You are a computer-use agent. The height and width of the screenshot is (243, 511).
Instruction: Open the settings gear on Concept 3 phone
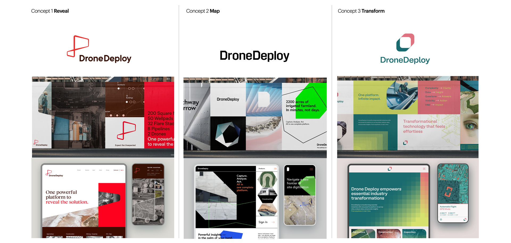[x=441, y=220]
